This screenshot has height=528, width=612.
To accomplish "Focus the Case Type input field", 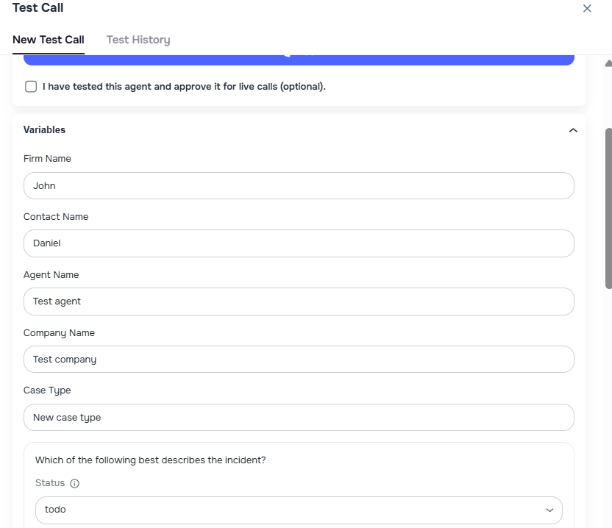I will click(299, 417).
